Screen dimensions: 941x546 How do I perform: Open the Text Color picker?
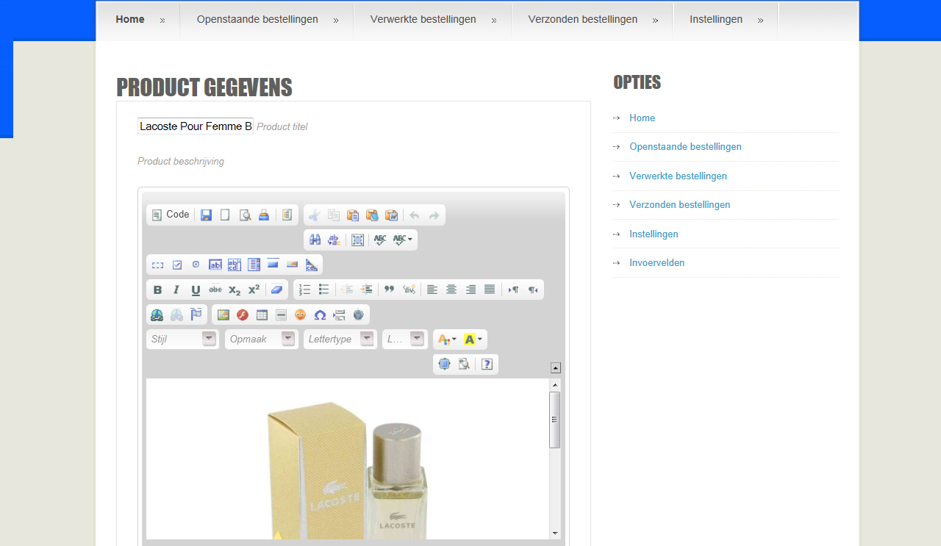point(447,340)
